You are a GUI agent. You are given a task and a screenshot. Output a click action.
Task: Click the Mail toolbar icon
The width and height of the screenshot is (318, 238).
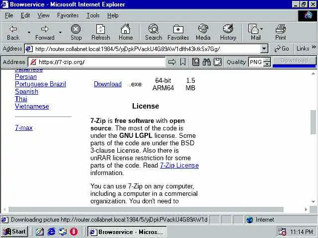254,33
